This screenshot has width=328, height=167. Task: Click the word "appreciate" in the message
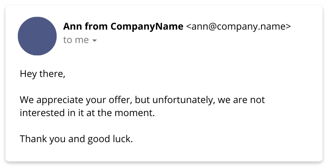point(60,100)
